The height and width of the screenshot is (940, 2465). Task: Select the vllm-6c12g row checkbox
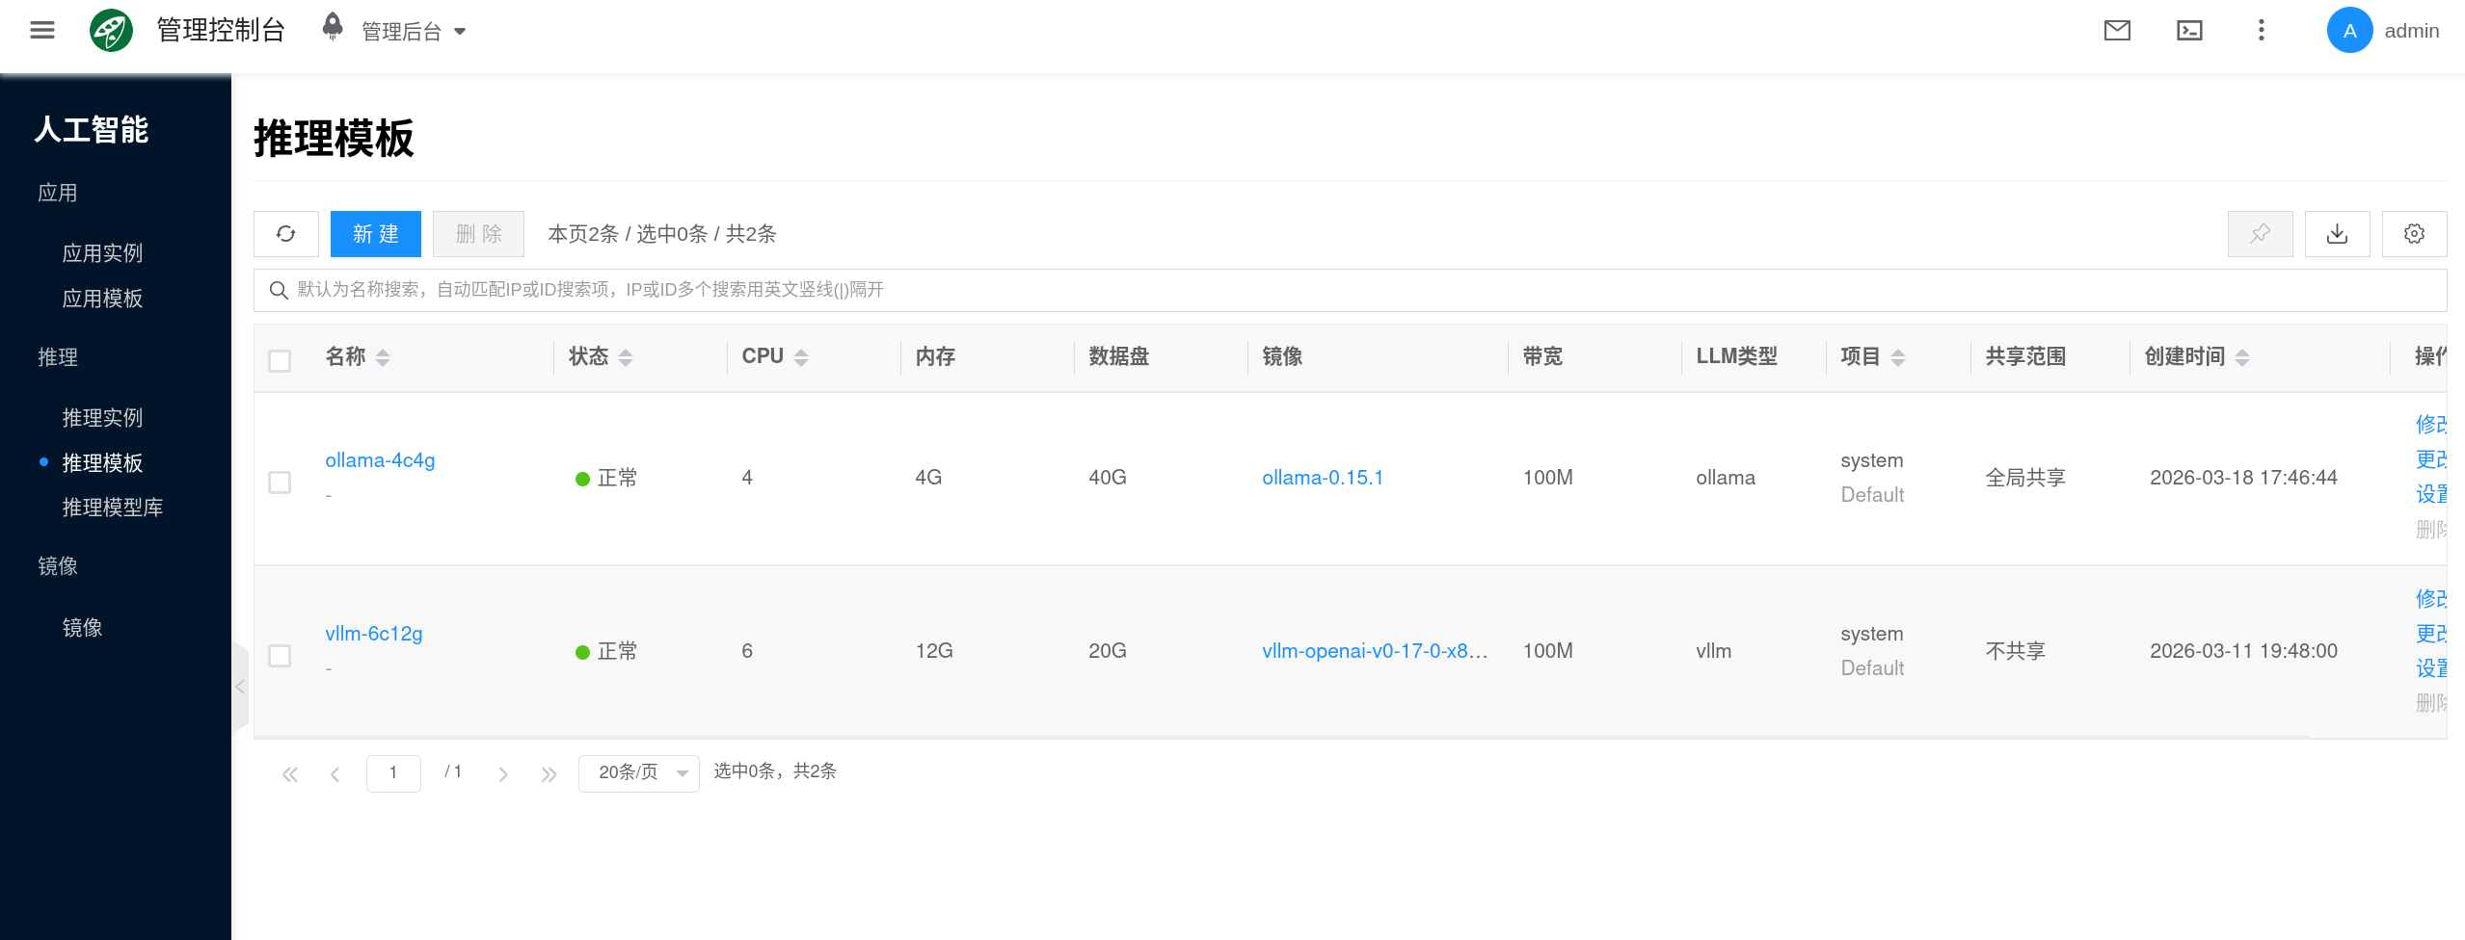280,655
